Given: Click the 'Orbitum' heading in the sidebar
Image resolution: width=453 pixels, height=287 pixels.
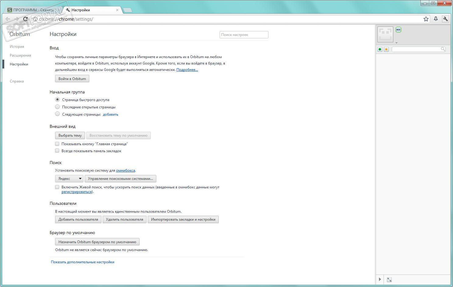Looking at the screenshot, I should 19,34.
